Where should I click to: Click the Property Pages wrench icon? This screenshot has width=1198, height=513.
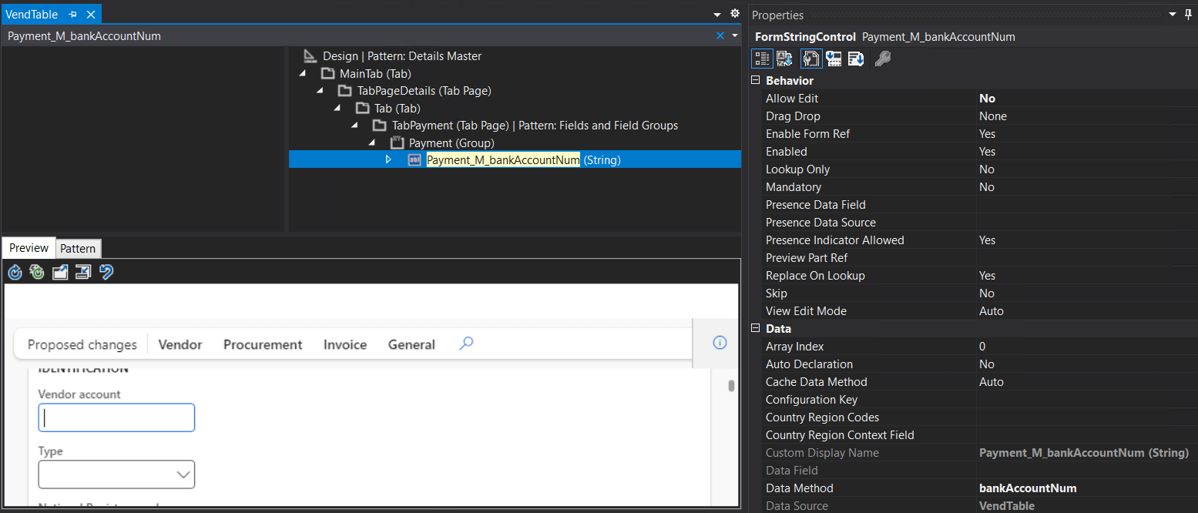pyautogui.click(x=883, y=59)
